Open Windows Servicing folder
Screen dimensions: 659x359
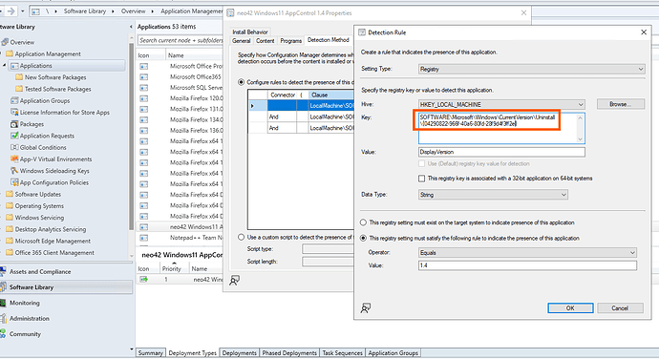coord(39,218)
